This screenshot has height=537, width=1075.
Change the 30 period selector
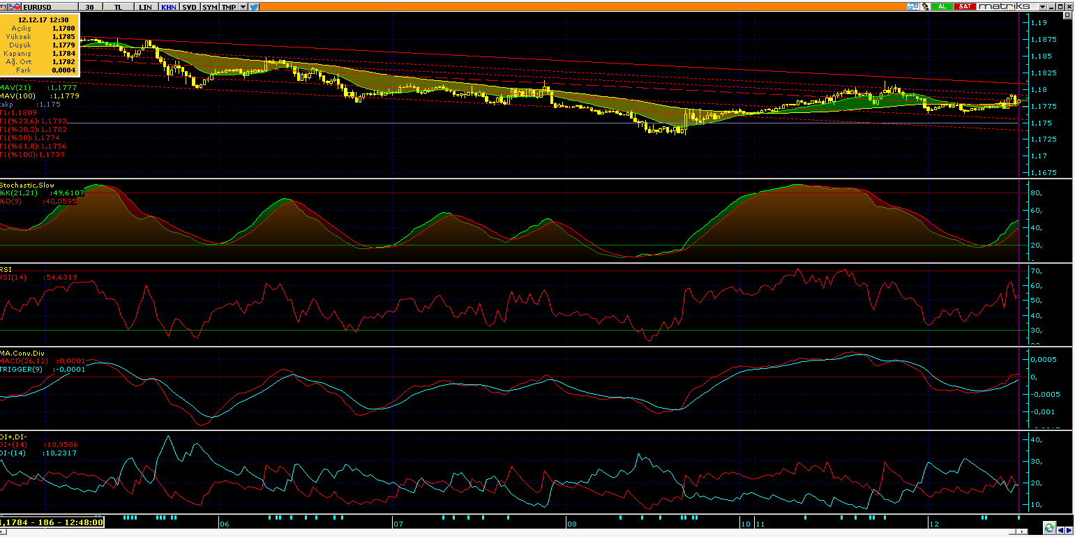pyautogui.click(x=89, y=6)
